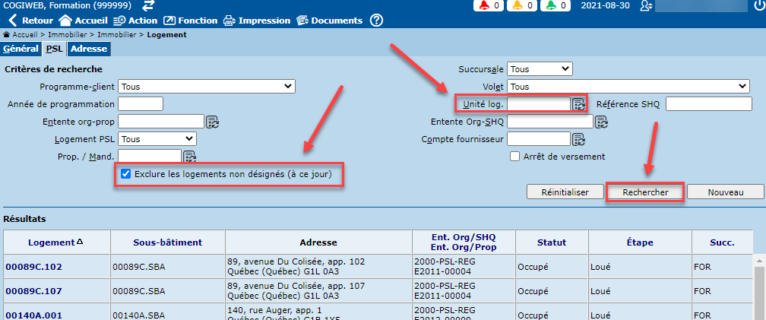Open lookup icon beside Unité log. field
This screenshot has height=320, width=766.
578,104
